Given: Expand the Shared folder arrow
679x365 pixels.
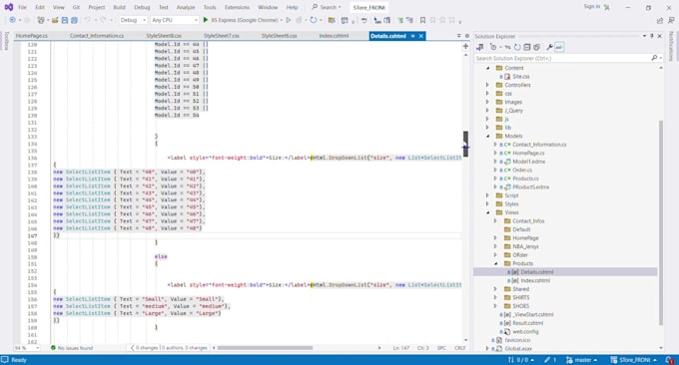Looking at the screenshot, I should click(495, 289).
